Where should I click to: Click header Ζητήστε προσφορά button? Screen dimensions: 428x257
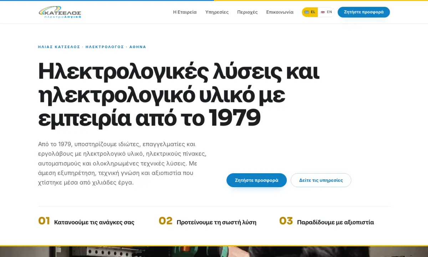tap(364, 12)
